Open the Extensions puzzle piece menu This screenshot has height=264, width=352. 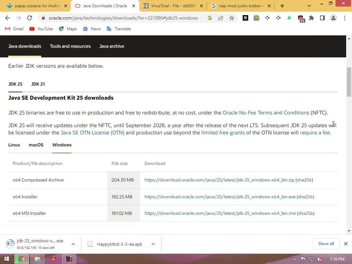click(x=311, y=18)
